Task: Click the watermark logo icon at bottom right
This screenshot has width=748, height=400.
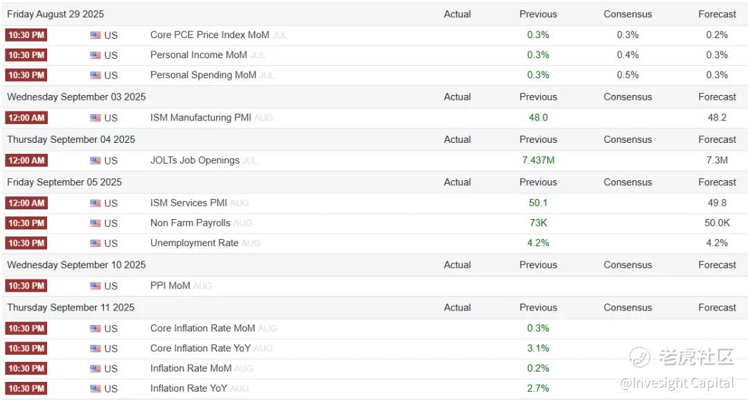Action: (639, 357)
